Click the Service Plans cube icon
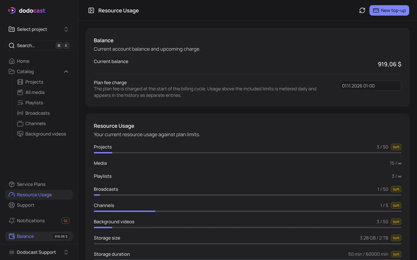 [11, 184]
